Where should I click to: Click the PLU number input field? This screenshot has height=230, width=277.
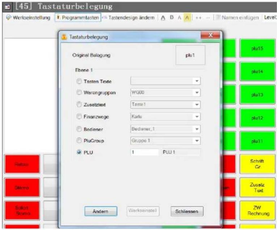(144, 152)
